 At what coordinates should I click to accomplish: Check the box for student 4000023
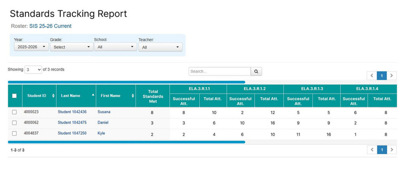tap(15, 112)
